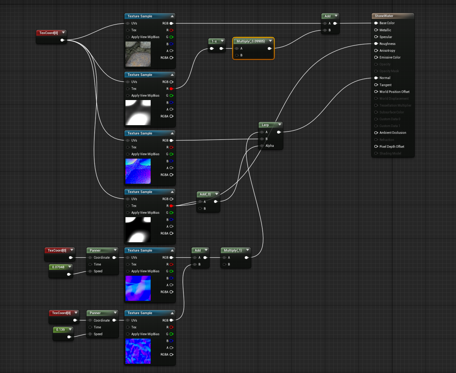Click the Coordinate output pin on the lower Panner
Viewport: 456px width, 373px height.
pyautogui.click(x=114, y=320)
